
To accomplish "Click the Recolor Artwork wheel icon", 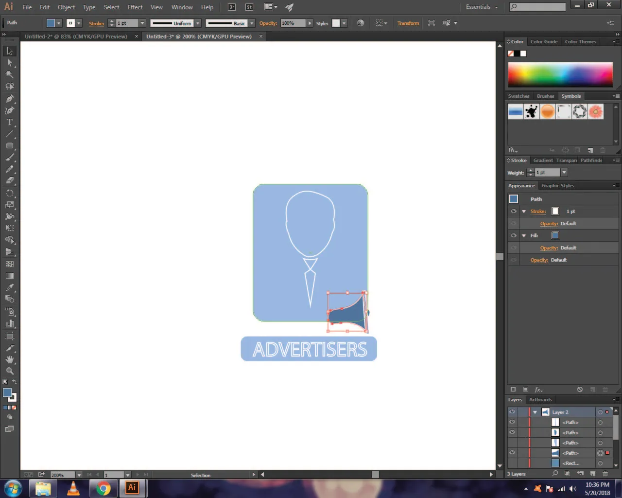I will (x=361, y=23).
